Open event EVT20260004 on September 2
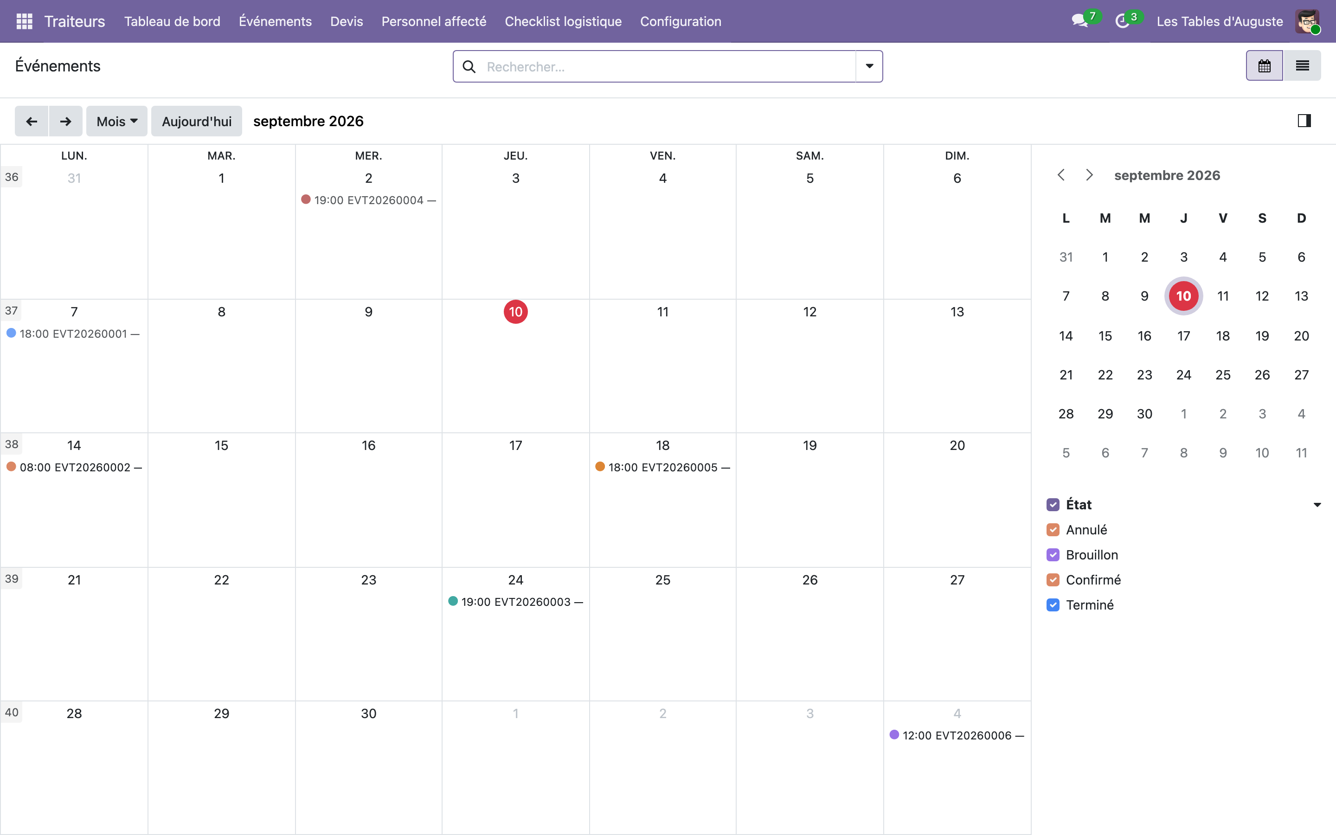Image resolution: width=1336 pixels, height=835 pixels. pos(368,200)
